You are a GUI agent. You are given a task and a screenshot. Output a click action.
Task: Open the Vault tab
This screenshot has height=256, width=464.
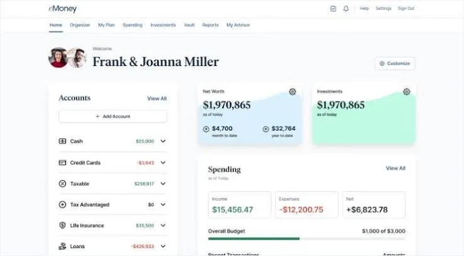click(x=189, y=25)
